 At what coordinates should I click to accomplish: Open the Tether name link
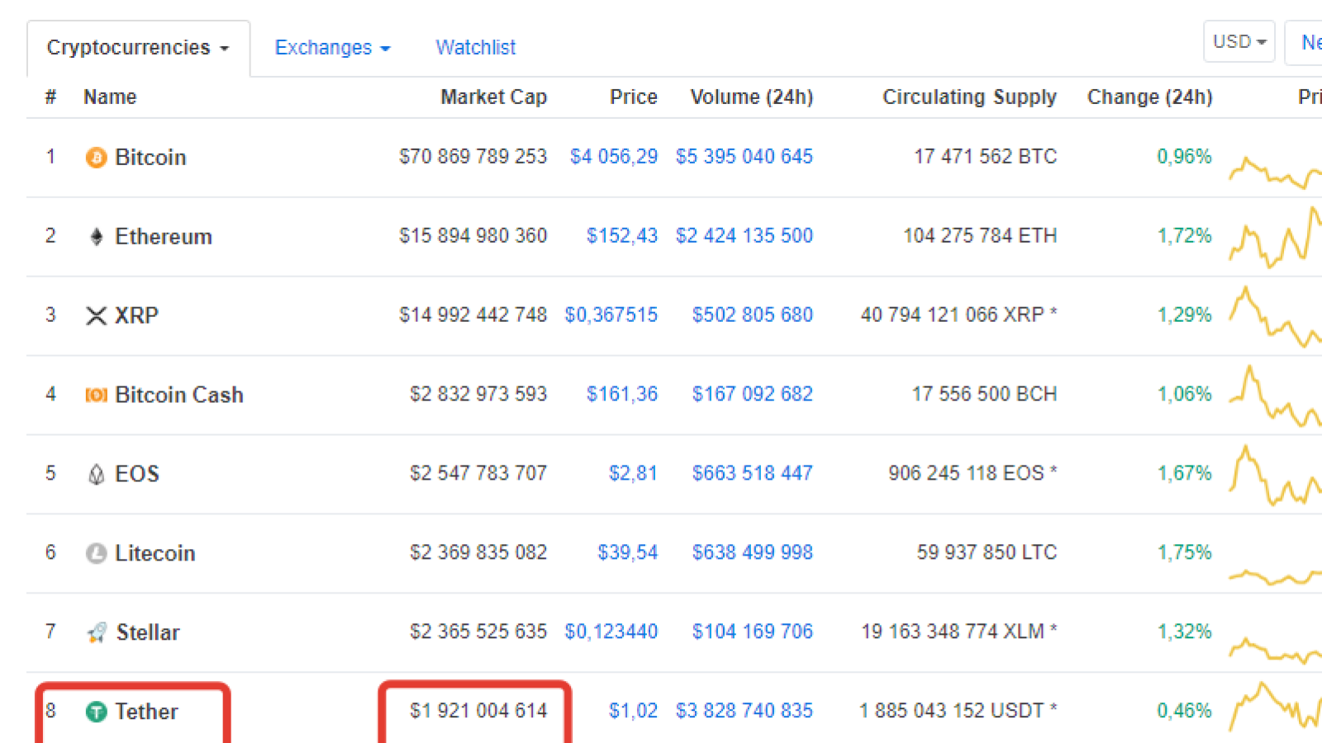[x=146, y=712]
